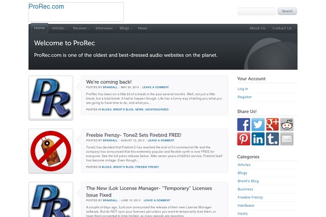The width and height of the screenshot is (326, 217).
Task: Open Log in under Your Account
Action: pyautogui.click(x=243, y=89)
